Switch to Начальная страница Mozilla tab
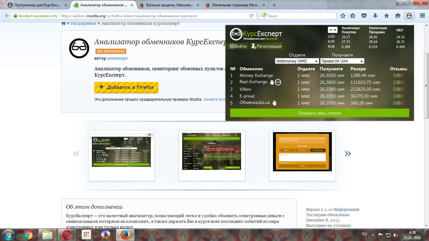Viewport: 429px width, 241px height. (x=235, y=5)
